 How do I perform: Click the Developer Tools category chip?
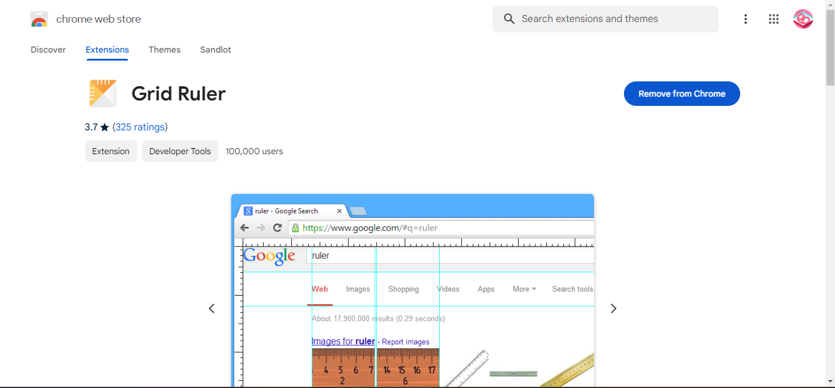click(180, 151)
